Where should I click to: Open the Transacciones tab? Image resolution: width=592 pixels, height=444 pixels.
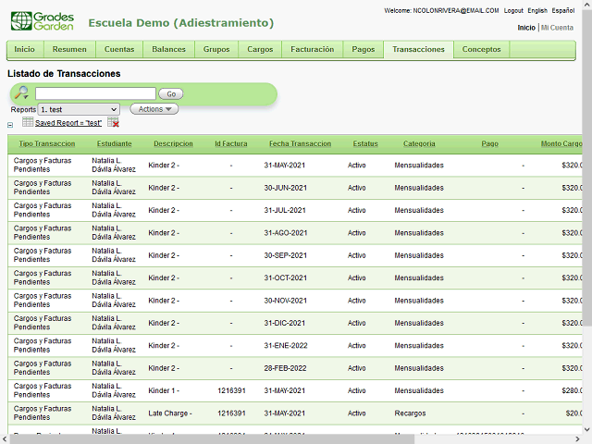click(x=418, y=49)
